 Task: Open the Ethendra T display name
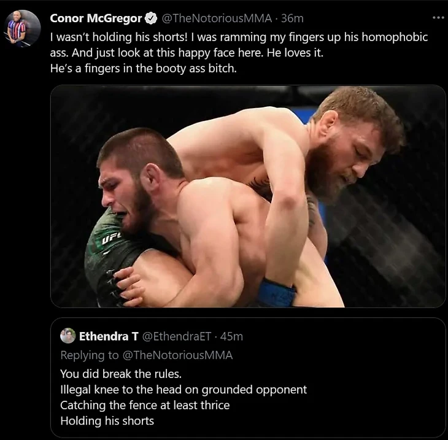[x=108, y=336]
